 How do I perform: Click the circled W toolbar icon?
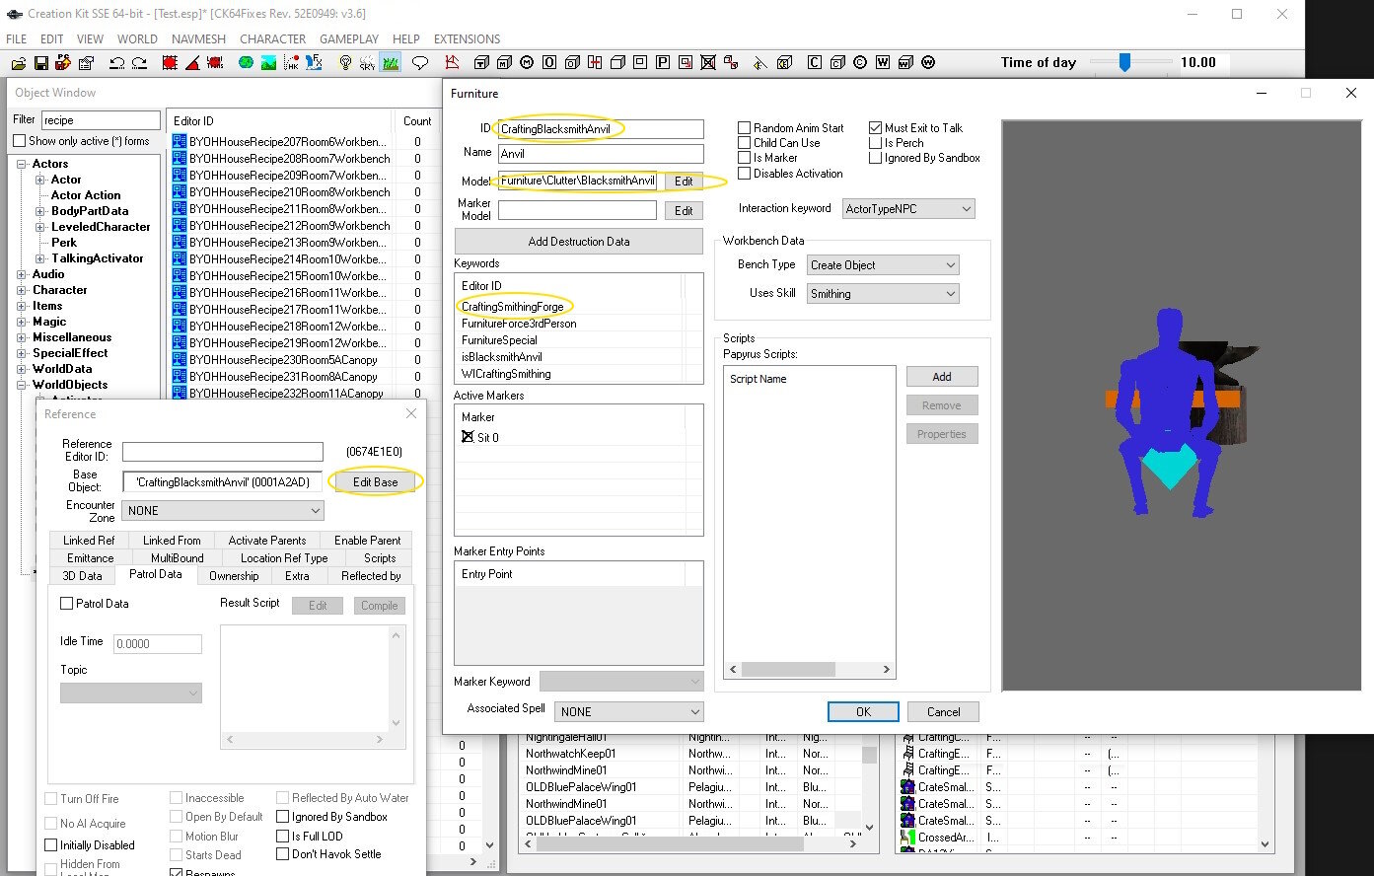pos(928,63)
